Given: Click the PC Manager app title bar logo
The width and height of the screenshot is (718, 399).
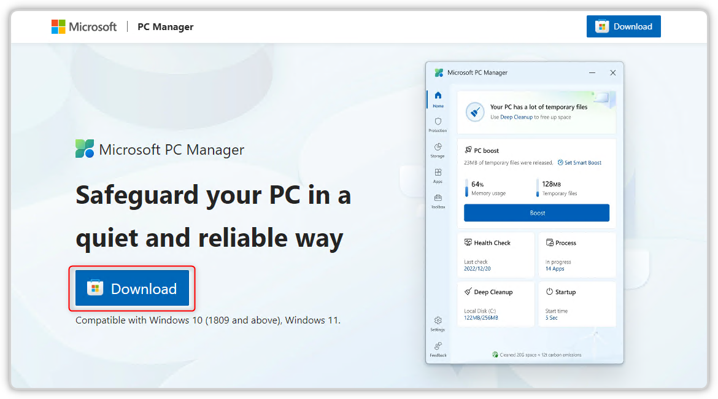Looking at the screenshot, I should point(439,72).
